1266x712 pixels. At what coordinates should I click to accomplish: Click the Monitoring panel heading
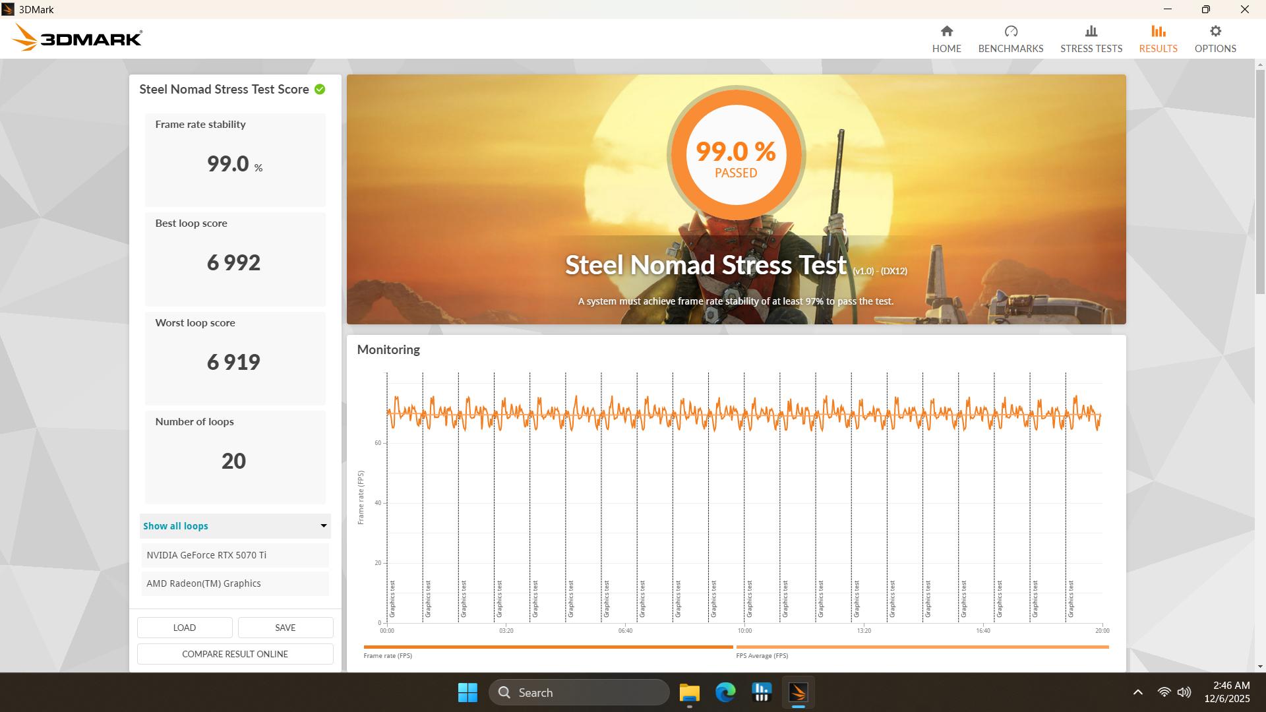click(388, 350)
